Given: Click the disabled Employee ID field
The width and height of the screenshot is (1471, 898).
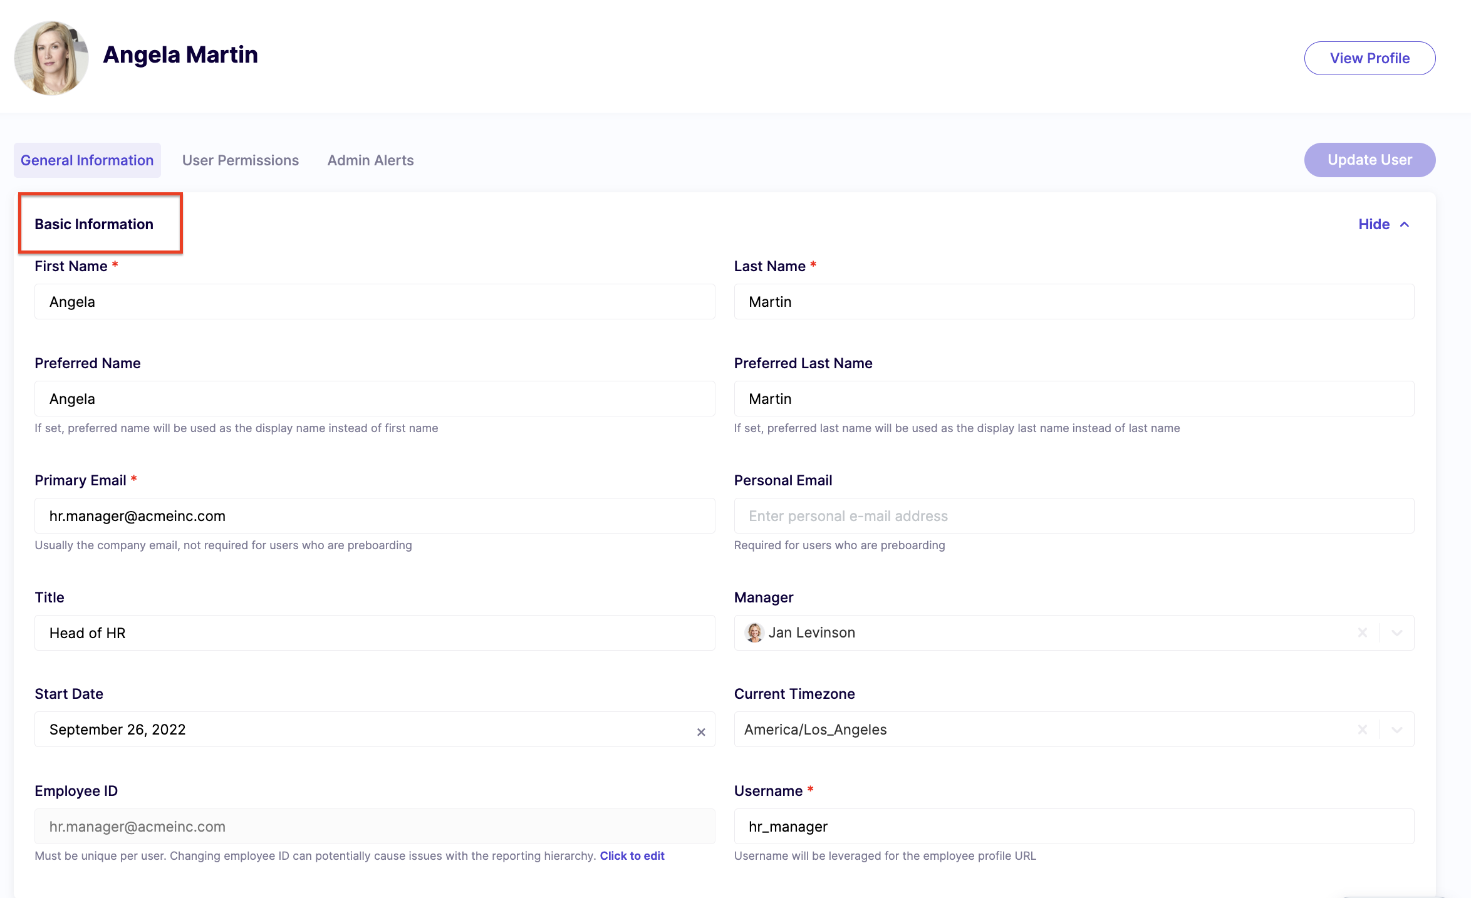Looking at the screenshot, I should 375,827.
